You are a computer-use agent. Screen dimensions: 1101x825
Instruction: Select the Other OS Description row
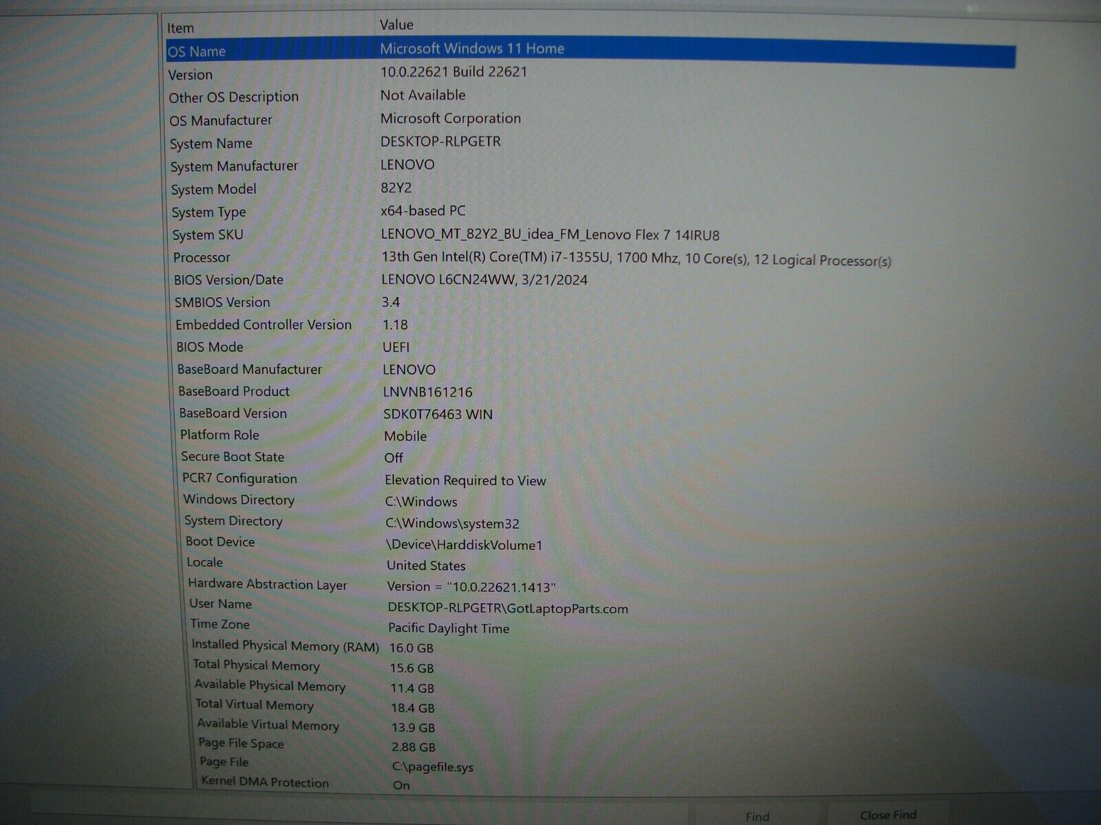[x=233, y=97]
